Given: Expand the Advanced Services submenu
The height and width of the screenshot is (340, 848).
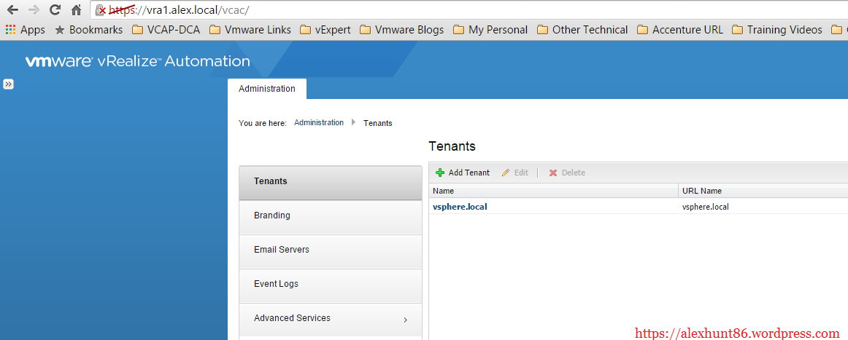Looking at the screenshot, I should tap(330, 318).
